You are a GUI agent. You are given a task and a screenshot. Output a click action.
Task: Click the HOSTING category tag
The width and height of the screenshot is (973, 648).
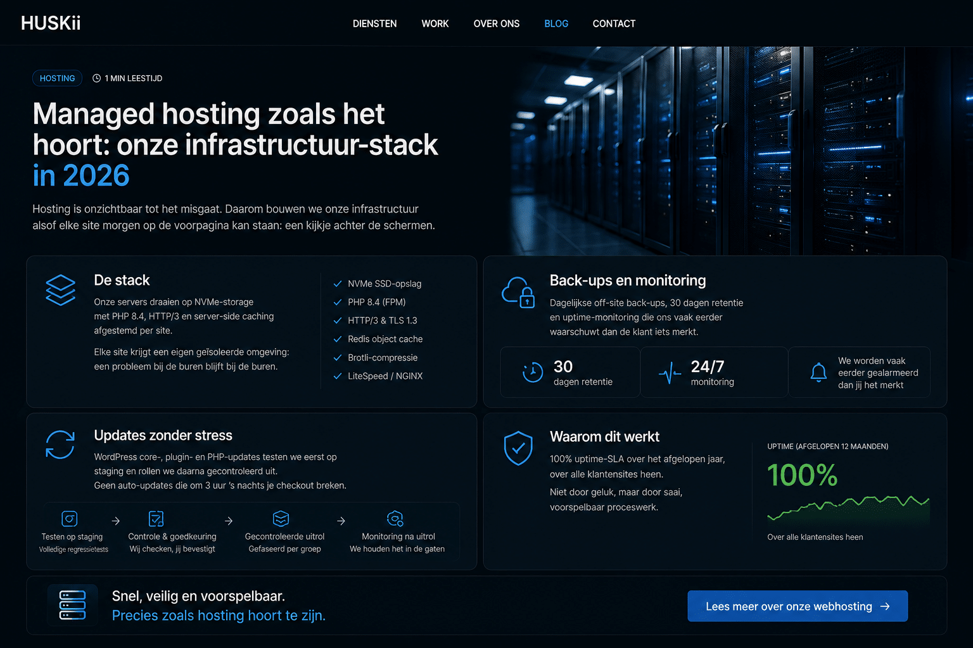tap(57, 78)
